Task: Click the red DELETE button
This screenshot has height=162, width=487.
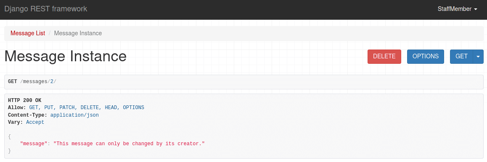Action: [x=384, y=57]
